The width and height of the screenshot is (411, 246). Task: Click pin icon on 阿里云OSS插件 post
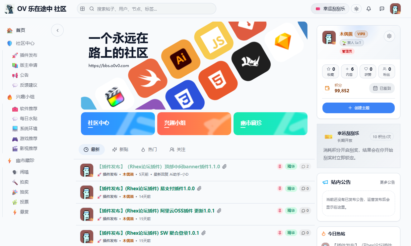pos(280,211)
